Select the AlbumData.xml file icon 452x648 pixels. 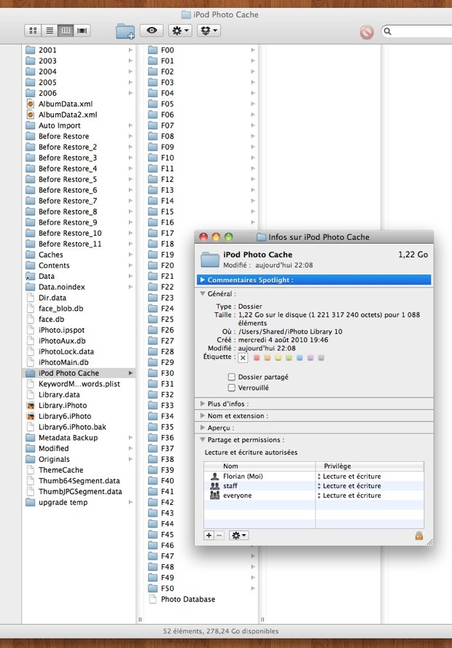(x=30, y=104)
